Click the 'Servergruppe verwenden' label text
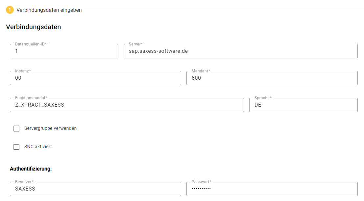364x201 pixels. pyautogui.click(x=50, y=129)
